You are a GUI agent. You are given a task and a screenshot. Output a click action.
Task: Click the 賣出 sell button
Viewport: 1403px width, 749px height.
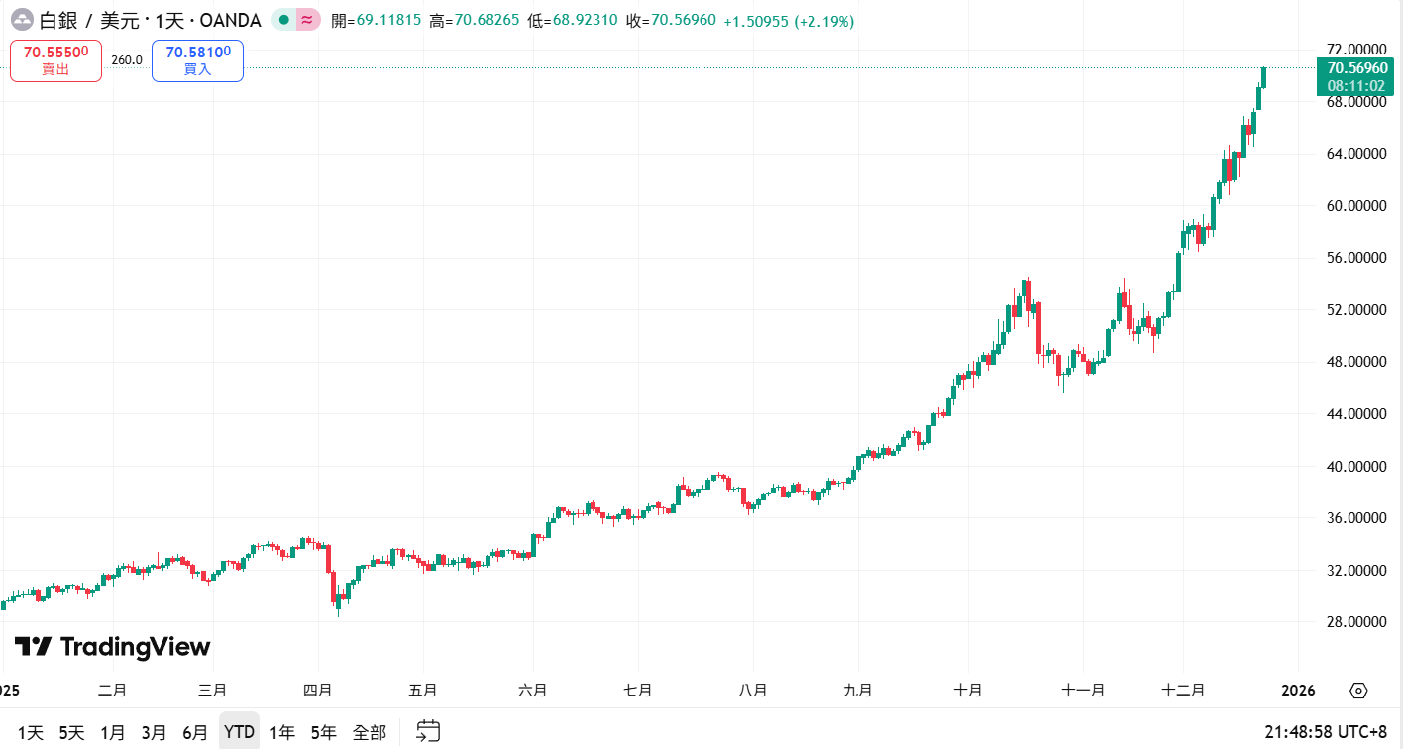(x=55, y=60)
